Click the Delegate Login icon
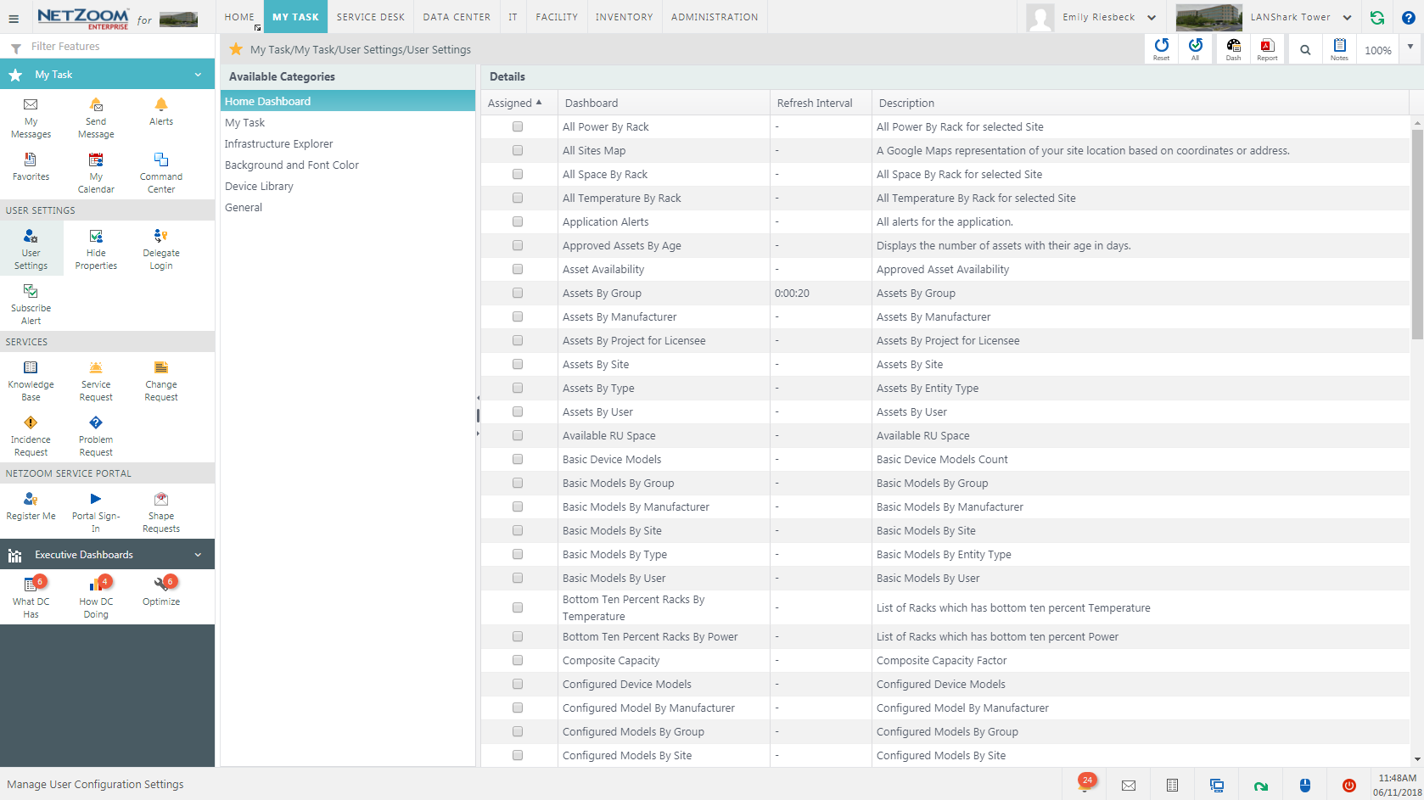Viewport: 1424px width, 800px height. (160, 237)
